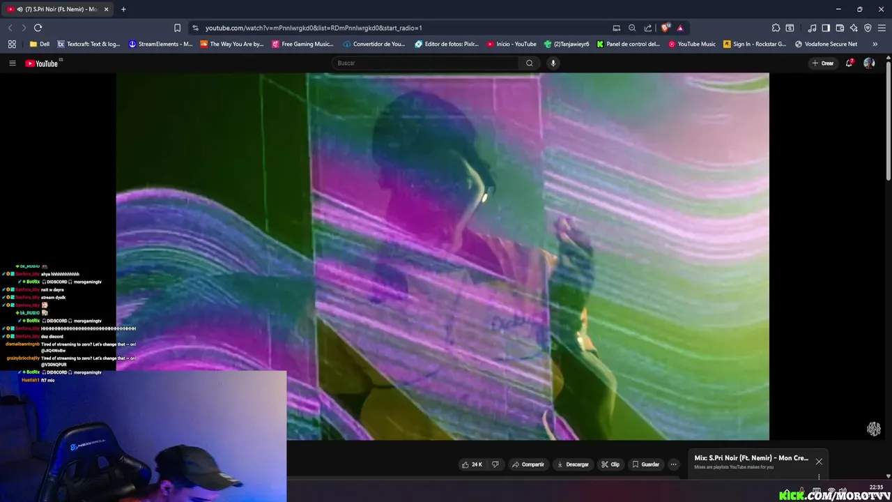Viewport: 892px width, 502px height.
Task: Open the YouTube account avatar menu
Action: coord(869,63)
